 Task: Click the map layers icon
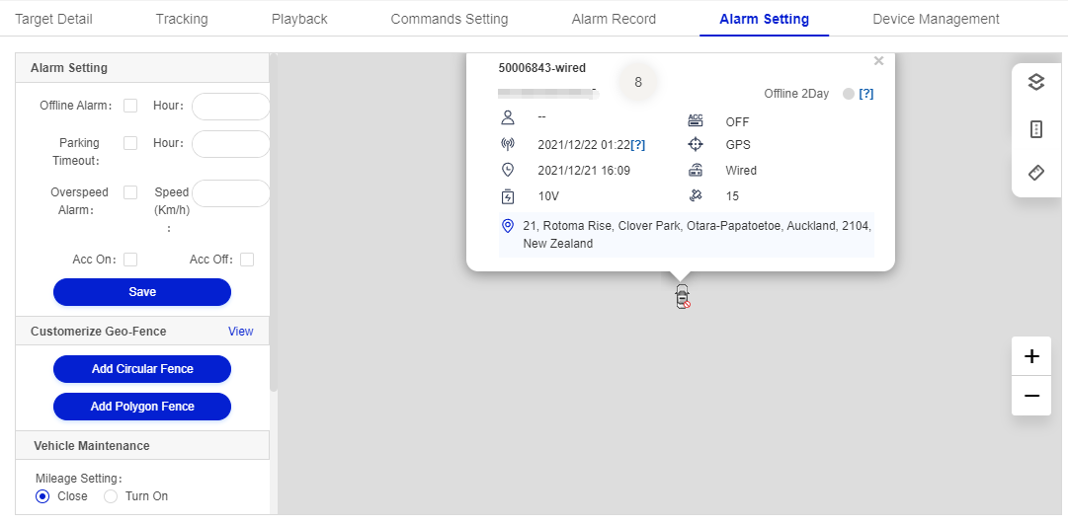1035,83
